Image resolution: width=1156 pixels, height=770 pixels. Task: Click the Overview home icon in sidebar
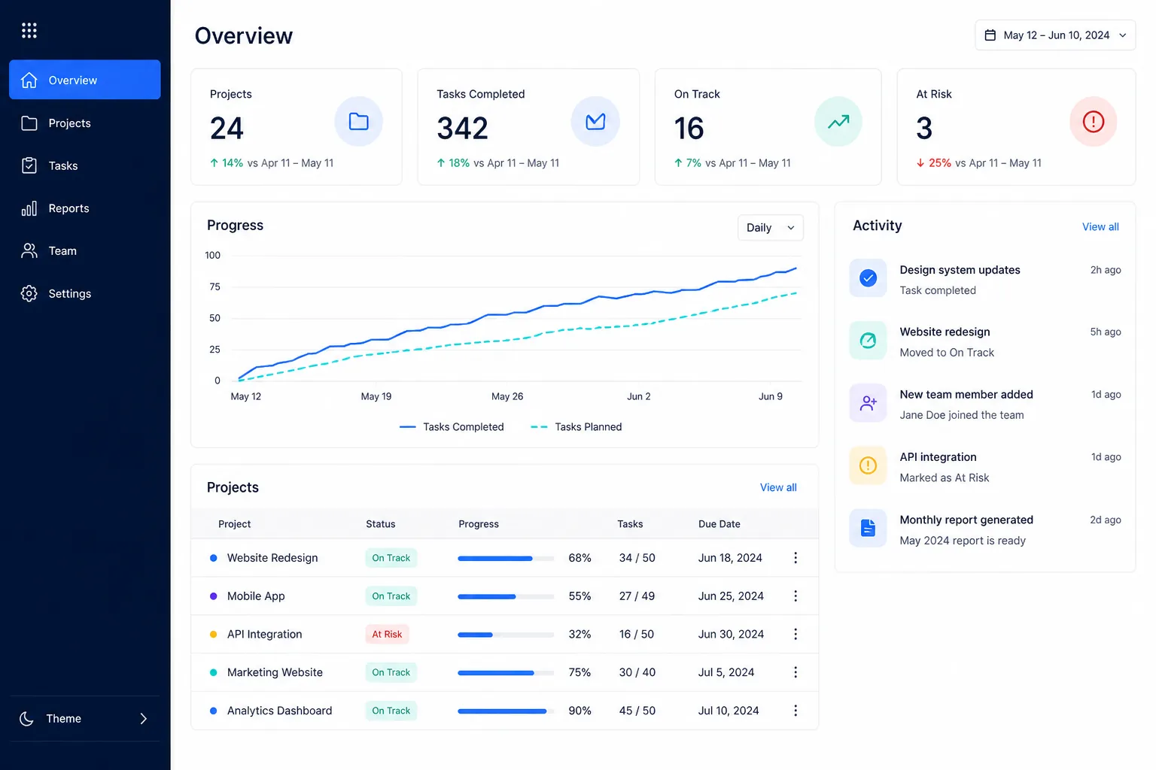click(29, 80)
